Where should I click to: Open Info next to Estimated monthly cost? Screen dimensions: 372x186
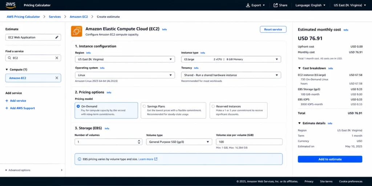346,30
